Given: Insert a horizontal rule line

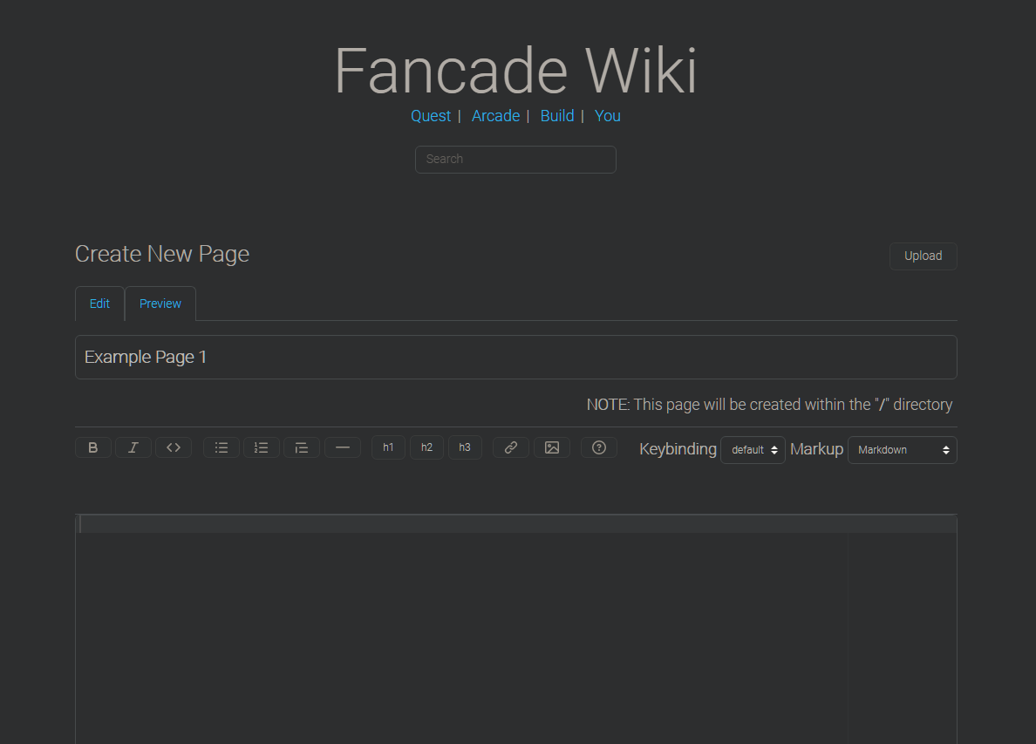Looking at the screenshot, I should click(x=342, y=447).
